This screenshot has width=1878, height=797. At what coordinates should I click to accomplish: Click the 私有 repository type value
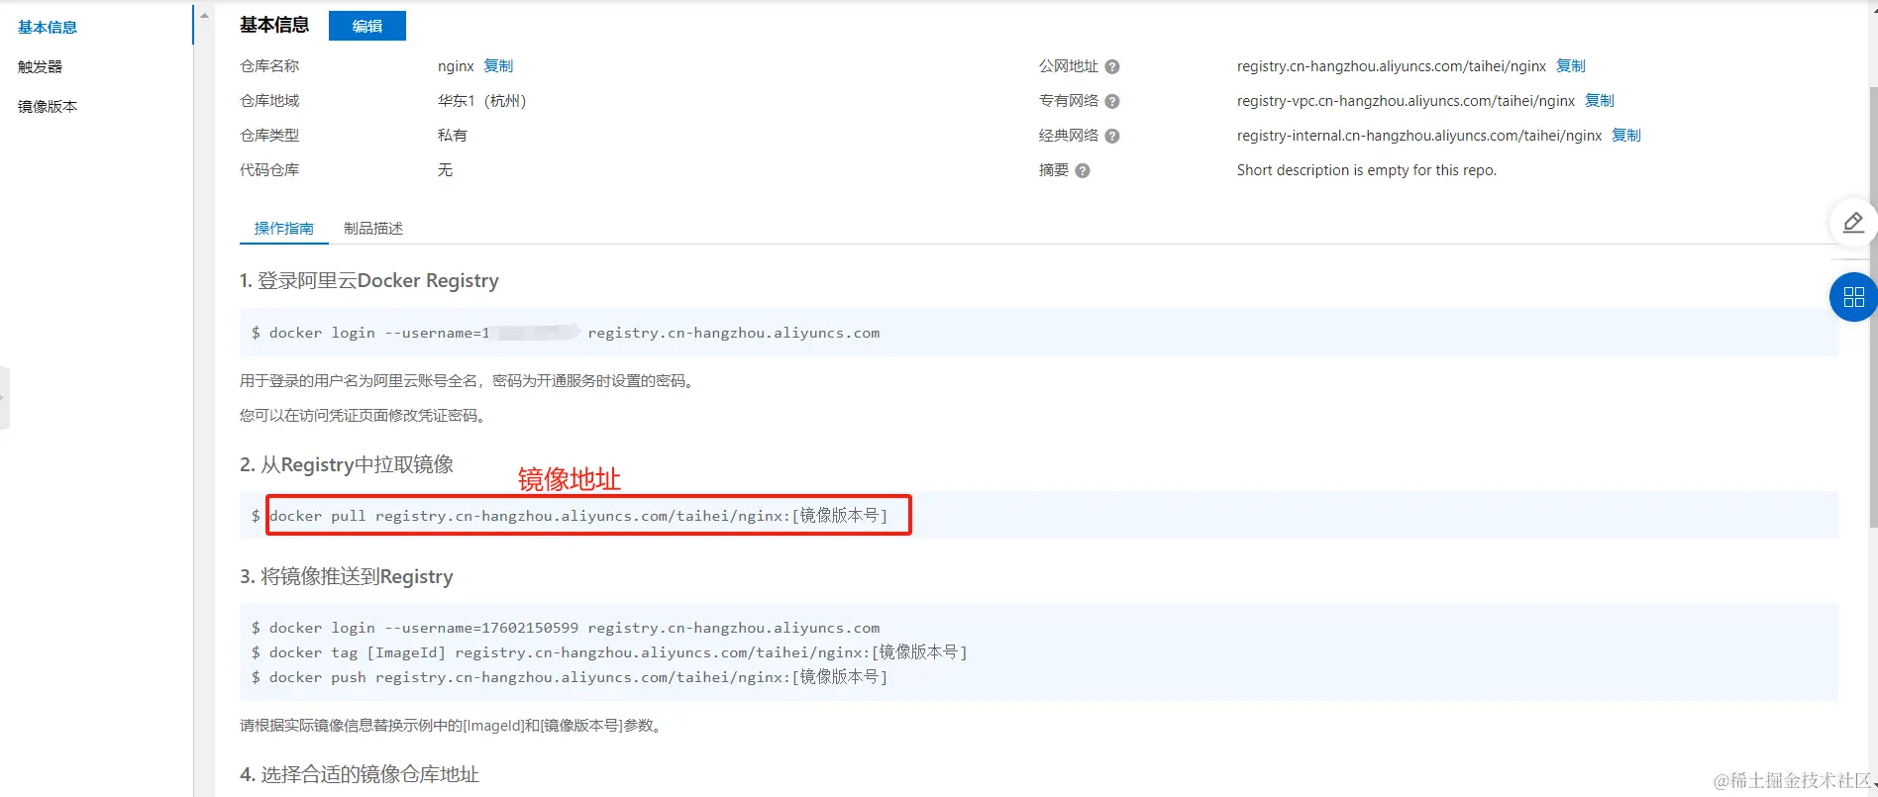pyautogui.click(x=453, y=135)
